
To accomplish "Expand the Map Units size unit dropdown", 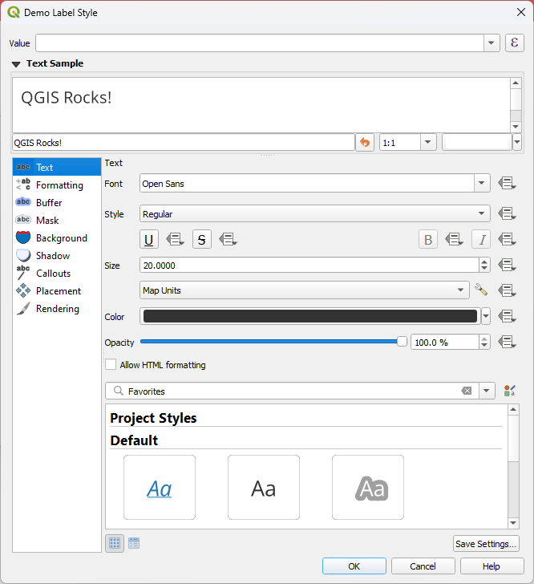I will 461,290.
